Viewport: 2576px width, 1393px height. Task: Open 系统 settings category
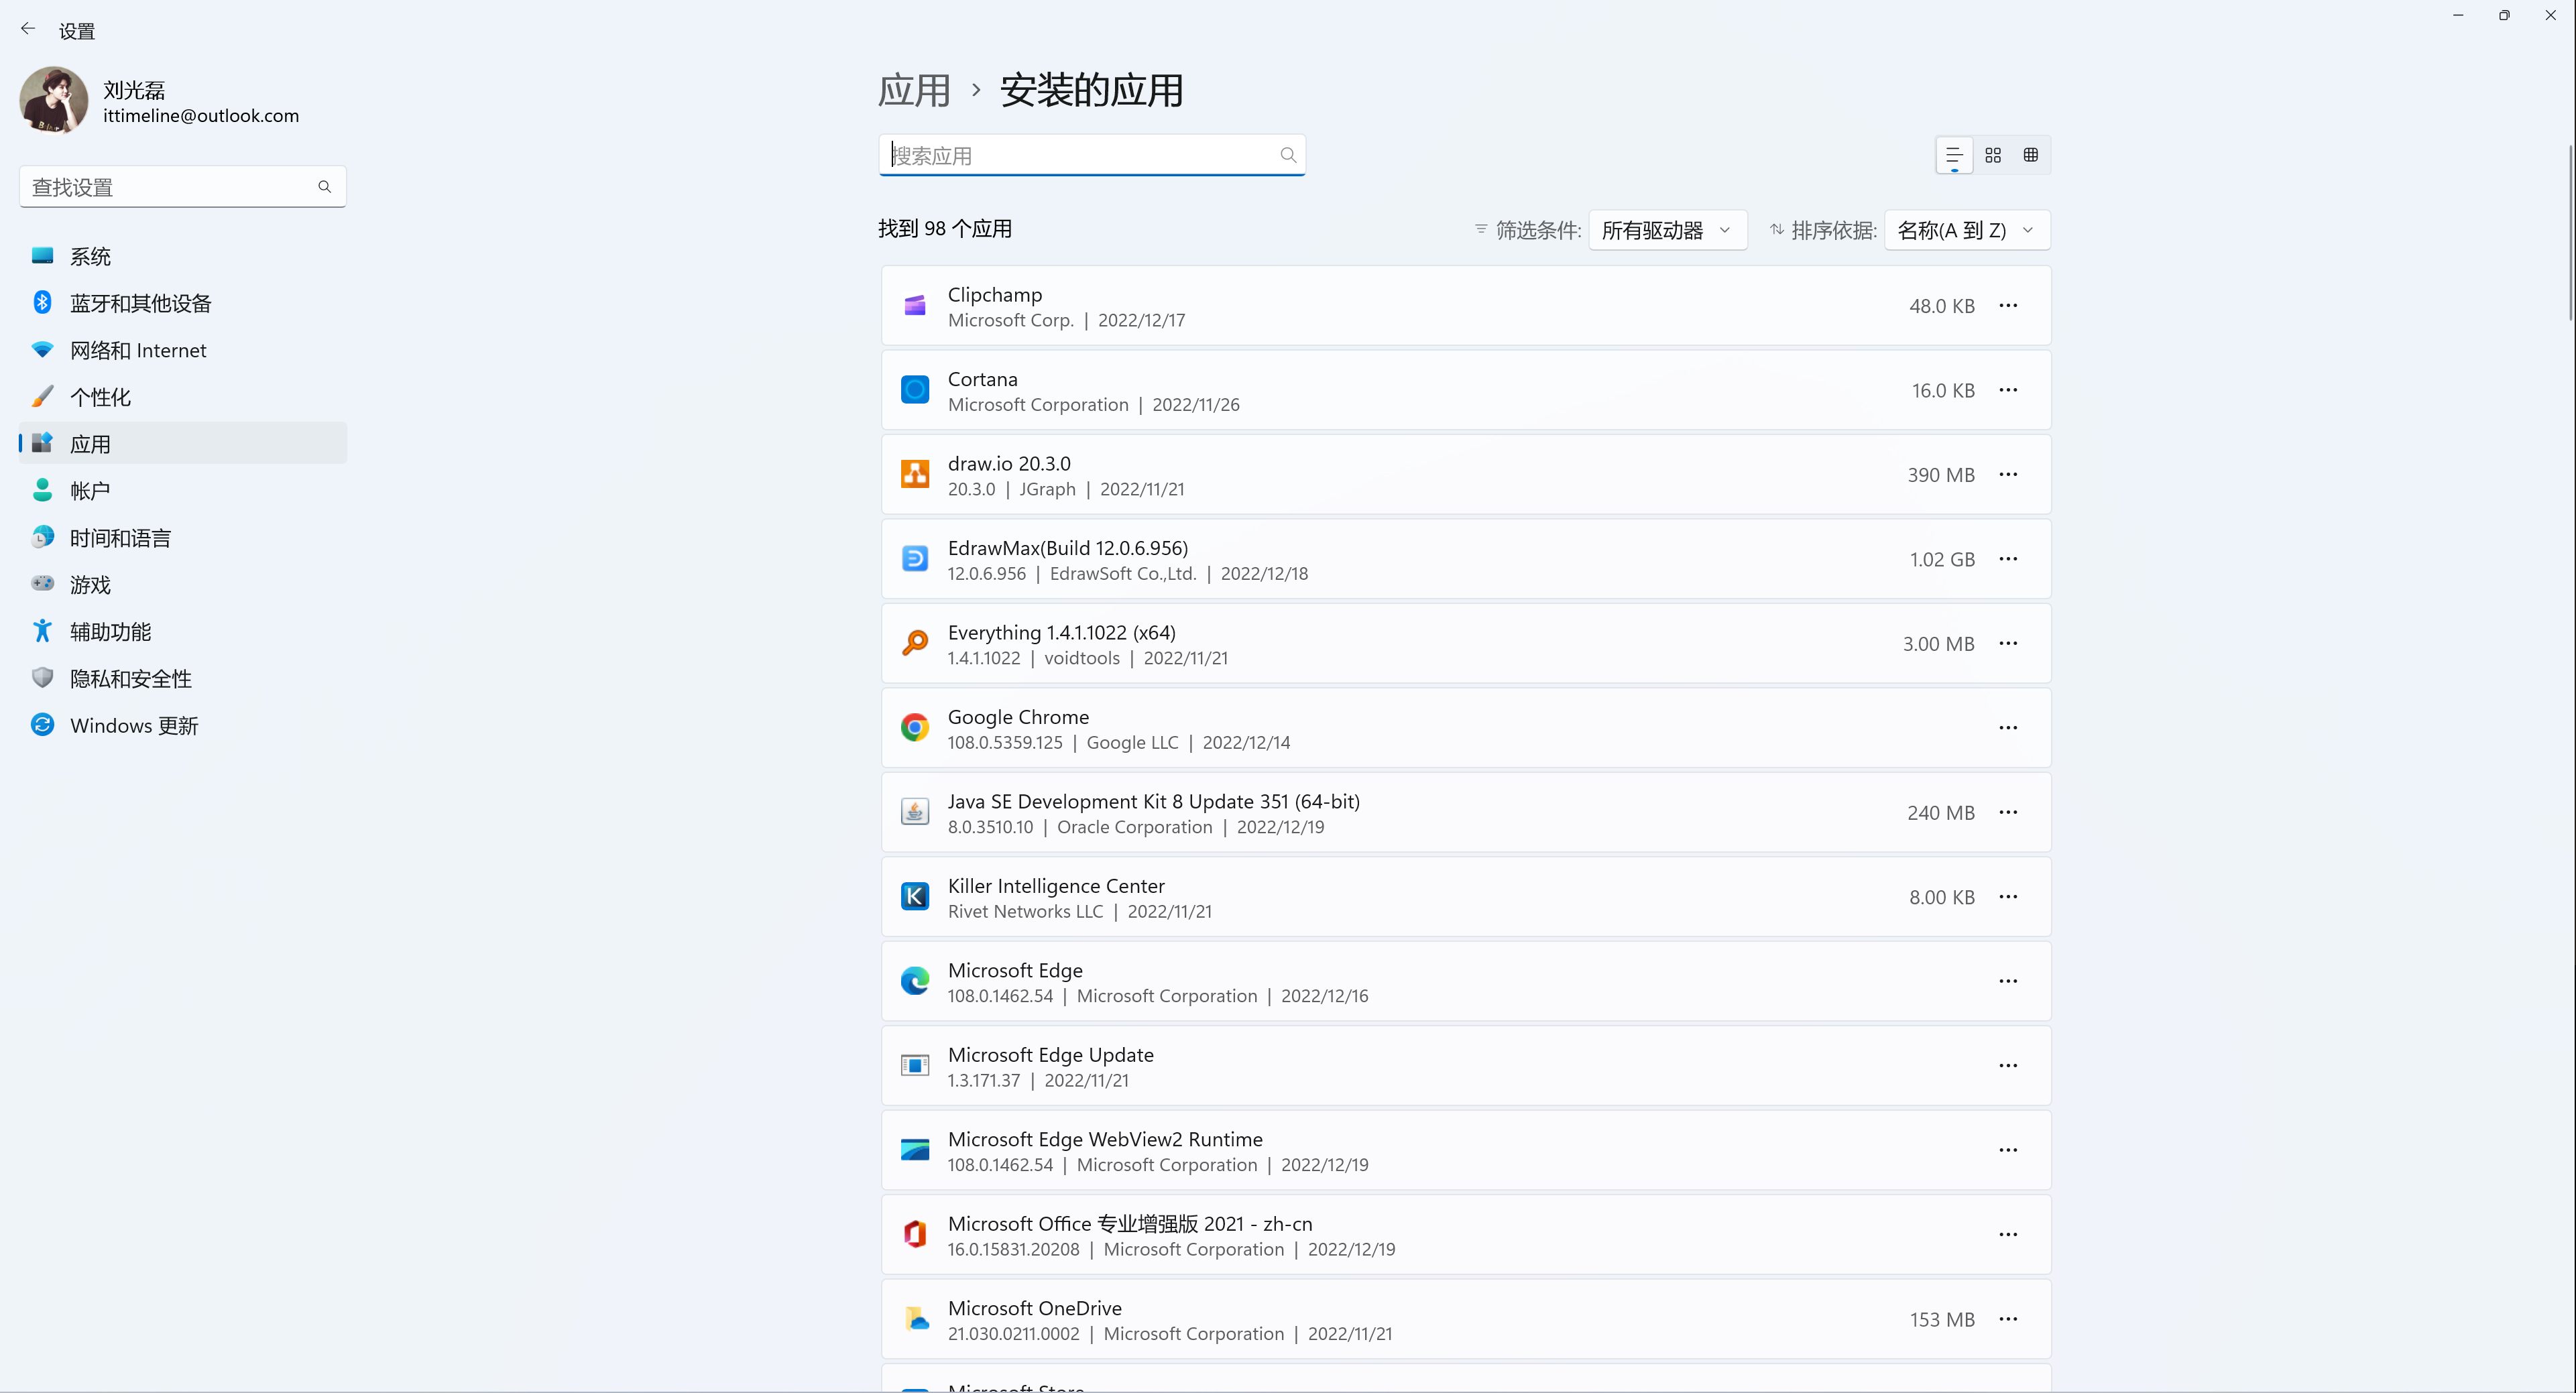[183, 256]
